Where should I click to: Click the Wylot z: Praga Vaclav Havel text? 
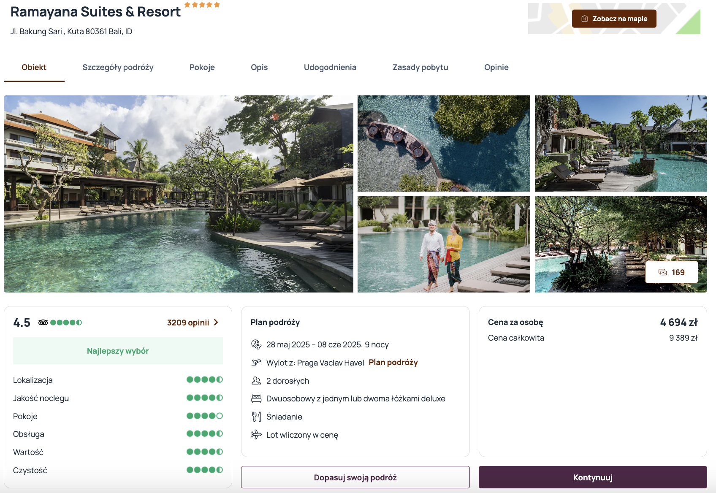pos(315,363)
